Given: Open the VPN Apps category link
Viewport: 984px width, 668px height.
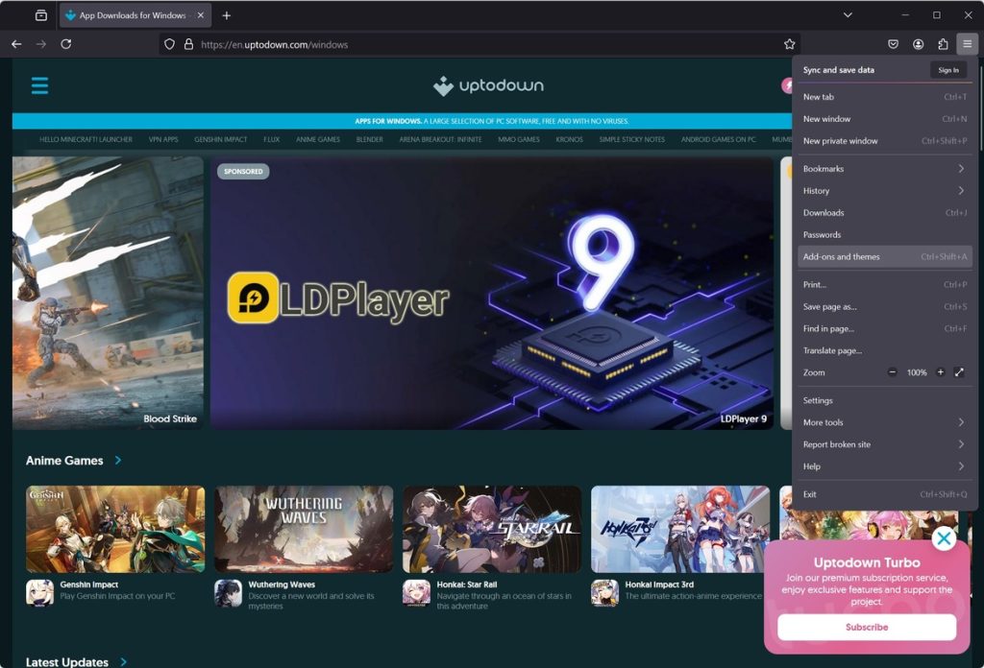Looking at the screenshot, I should click(x=163, y=139).
